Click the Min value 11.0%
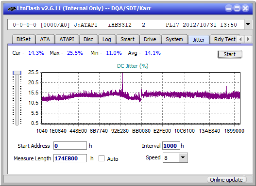256x186 pixels. click(x=114, y=53)
